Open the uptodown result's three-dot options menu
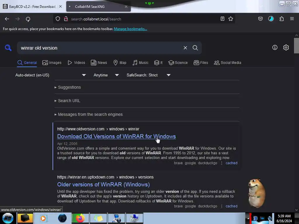This screenshot has width=299, height=224. coord(222,206)
